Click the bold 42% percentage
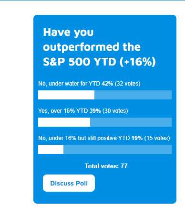 tap(107, 84)
